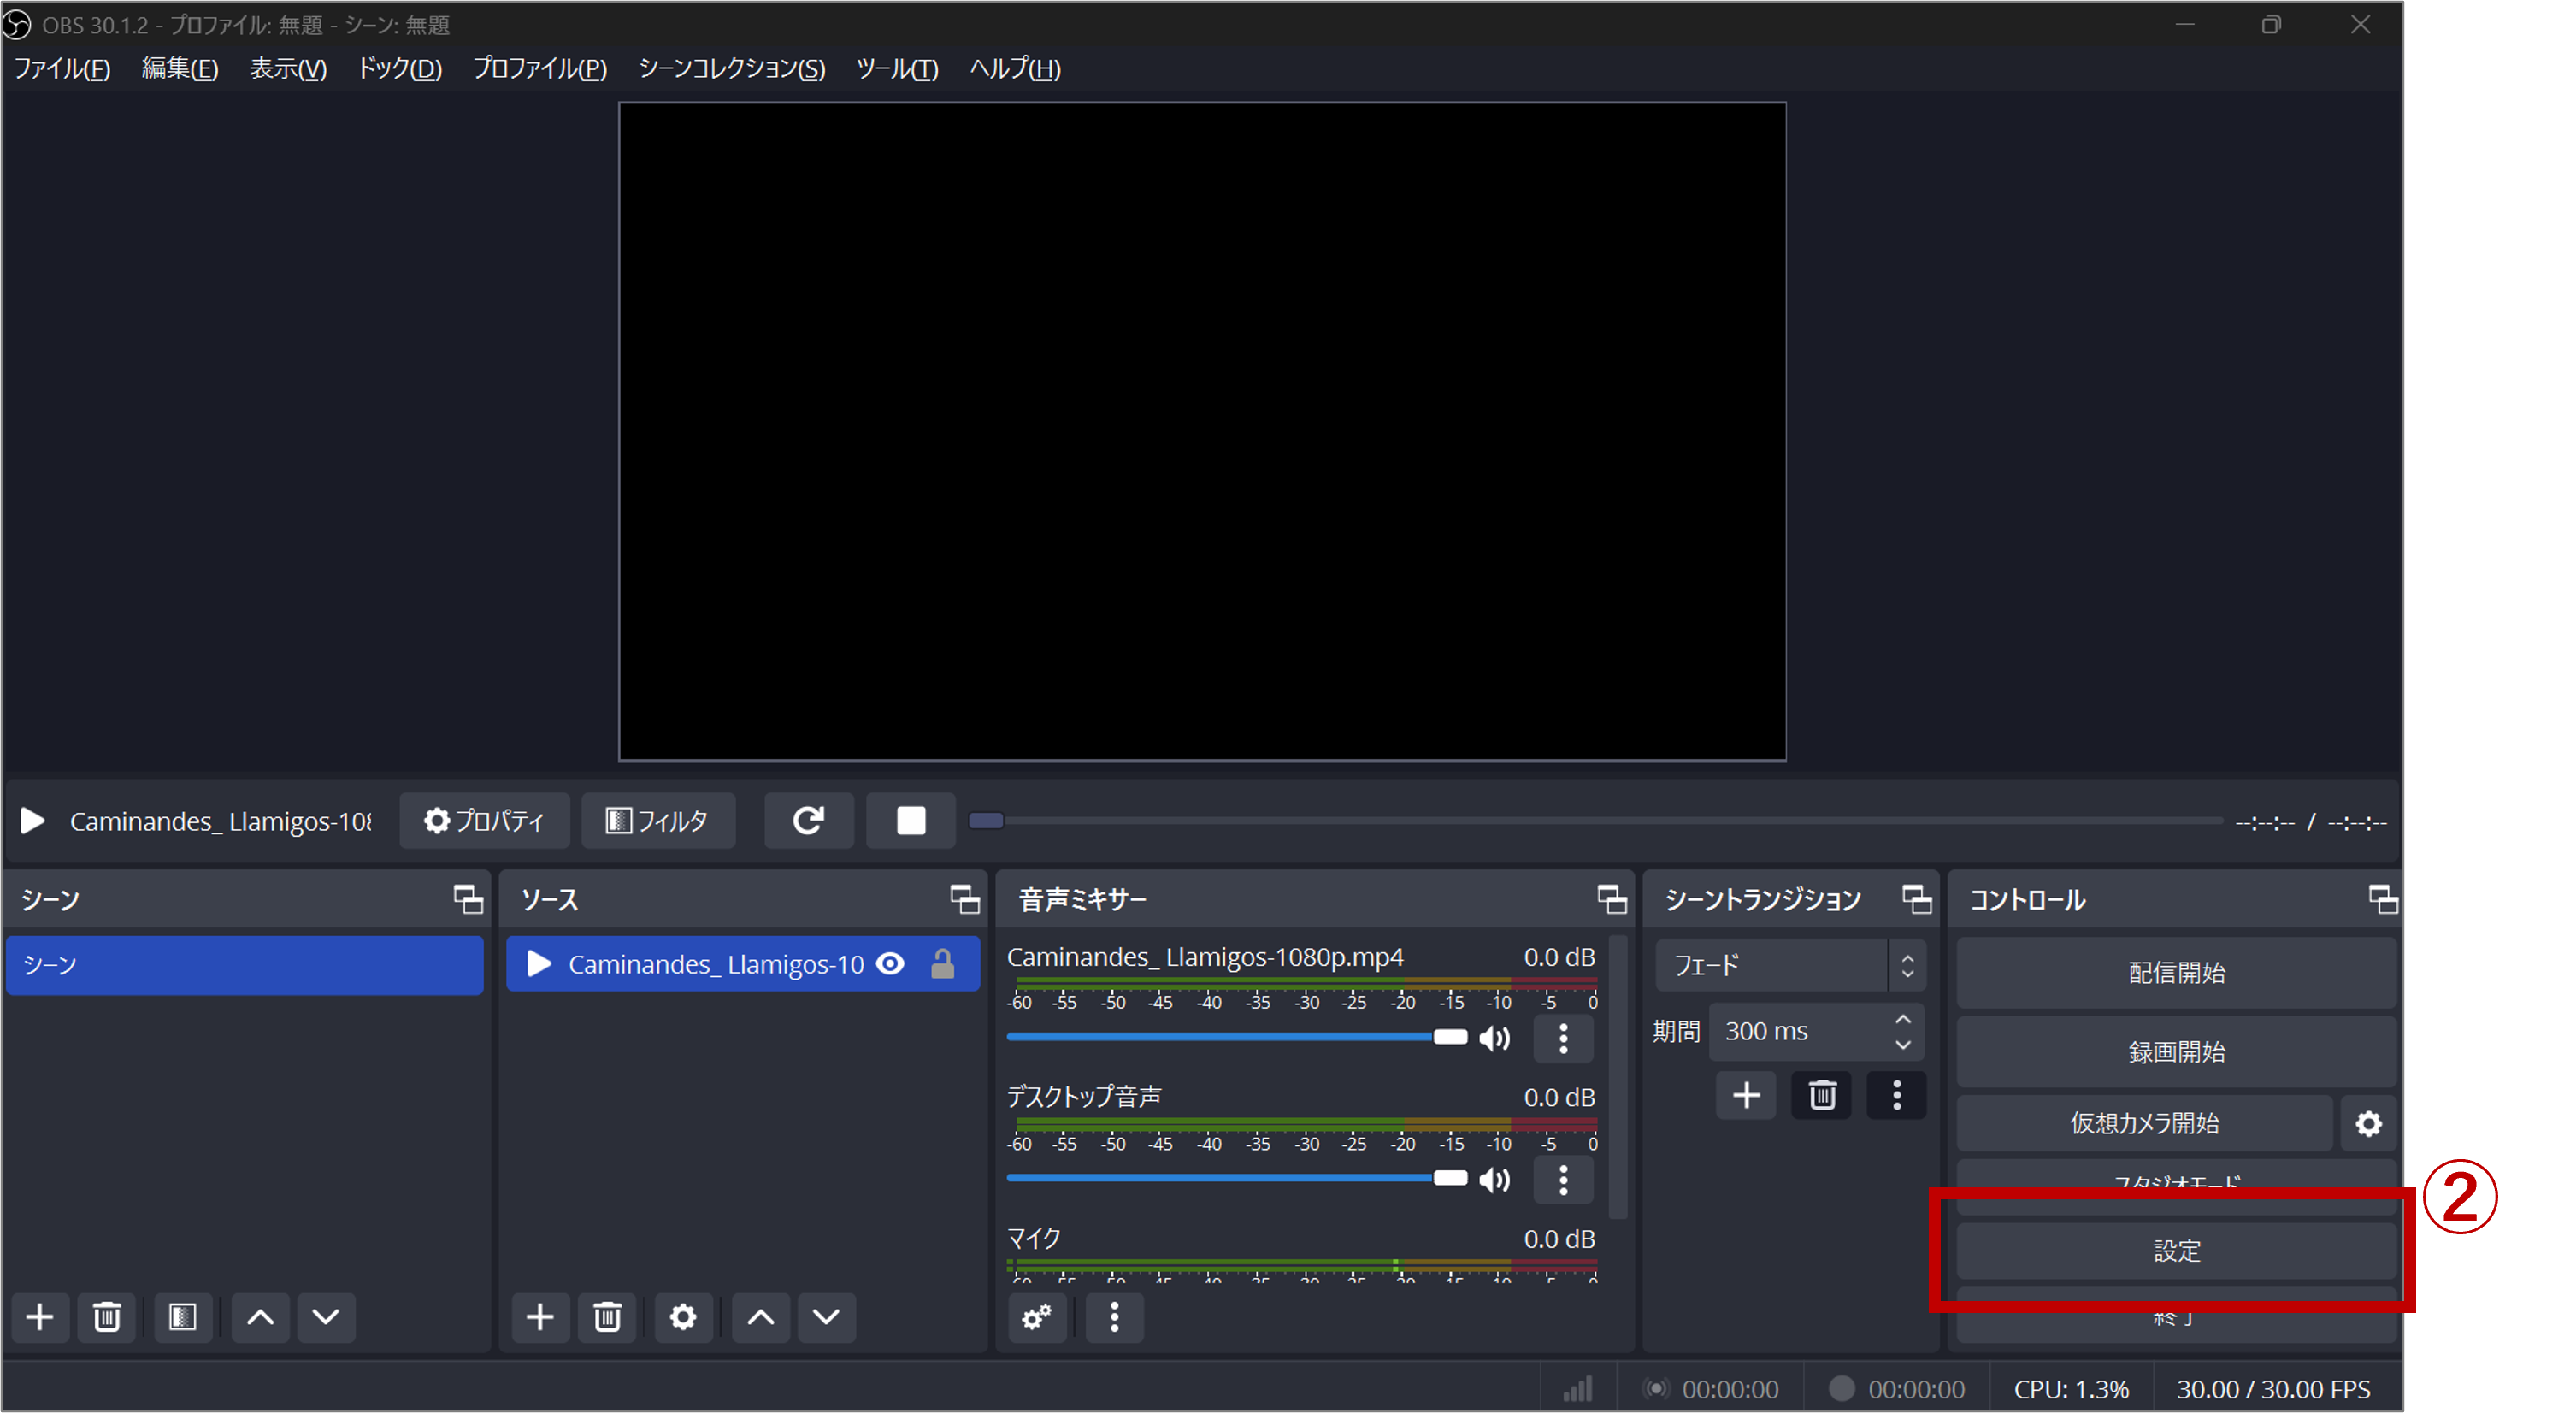Move source down arrow
This screenshot has height=1413, width=2576.
pos(826,1317)
